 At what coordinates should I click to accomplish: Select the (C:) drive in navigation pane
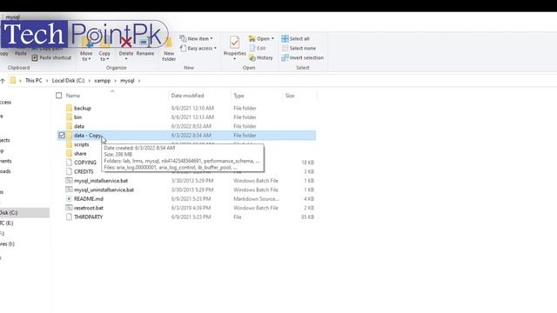click(x=9, y=212)
